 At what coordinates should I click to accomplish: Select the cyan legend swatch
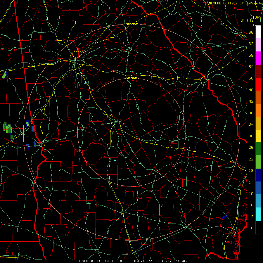click(258, 214)
